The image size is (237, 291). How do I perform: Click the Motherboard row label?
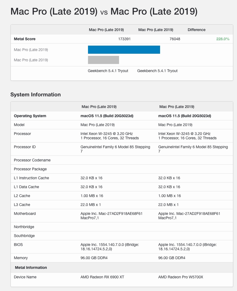tap(25, 214)
